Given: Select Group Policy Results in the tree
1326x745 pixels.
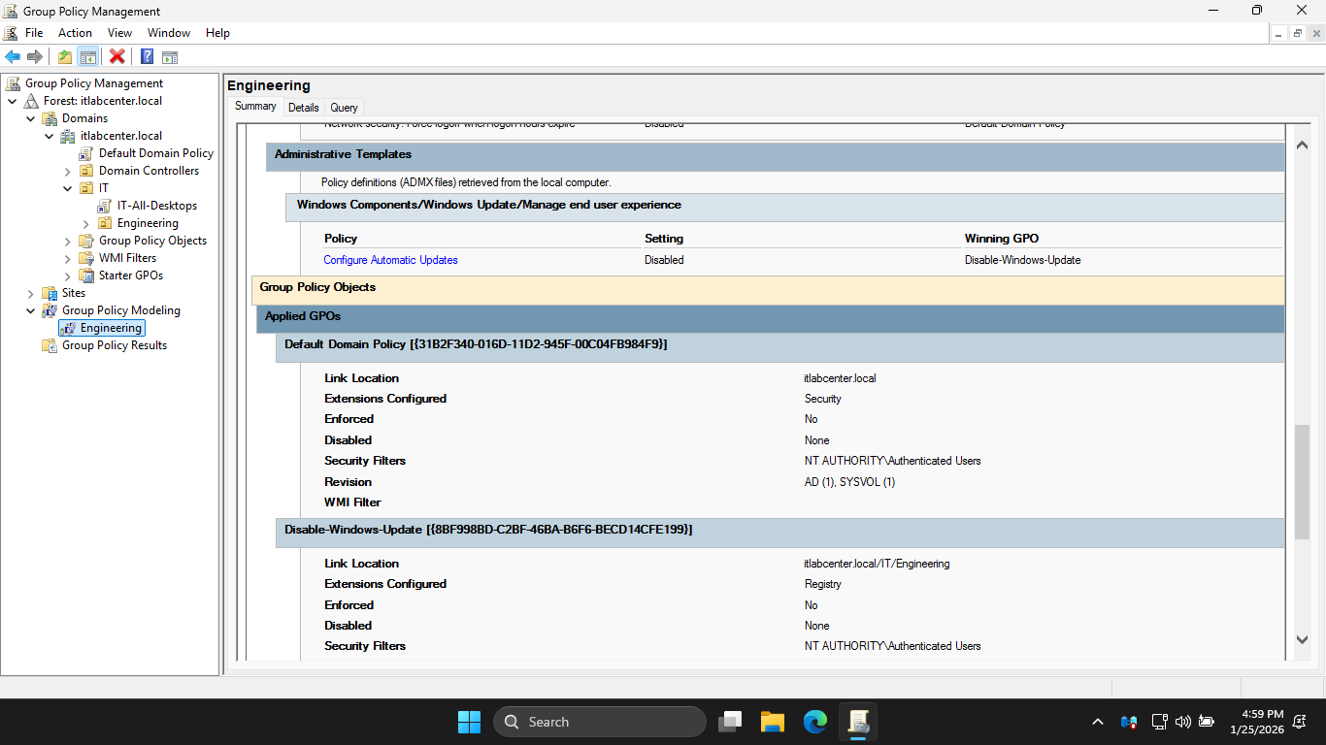Looking at the screenshot, I should pyautogui.click(x=114, y=345).
